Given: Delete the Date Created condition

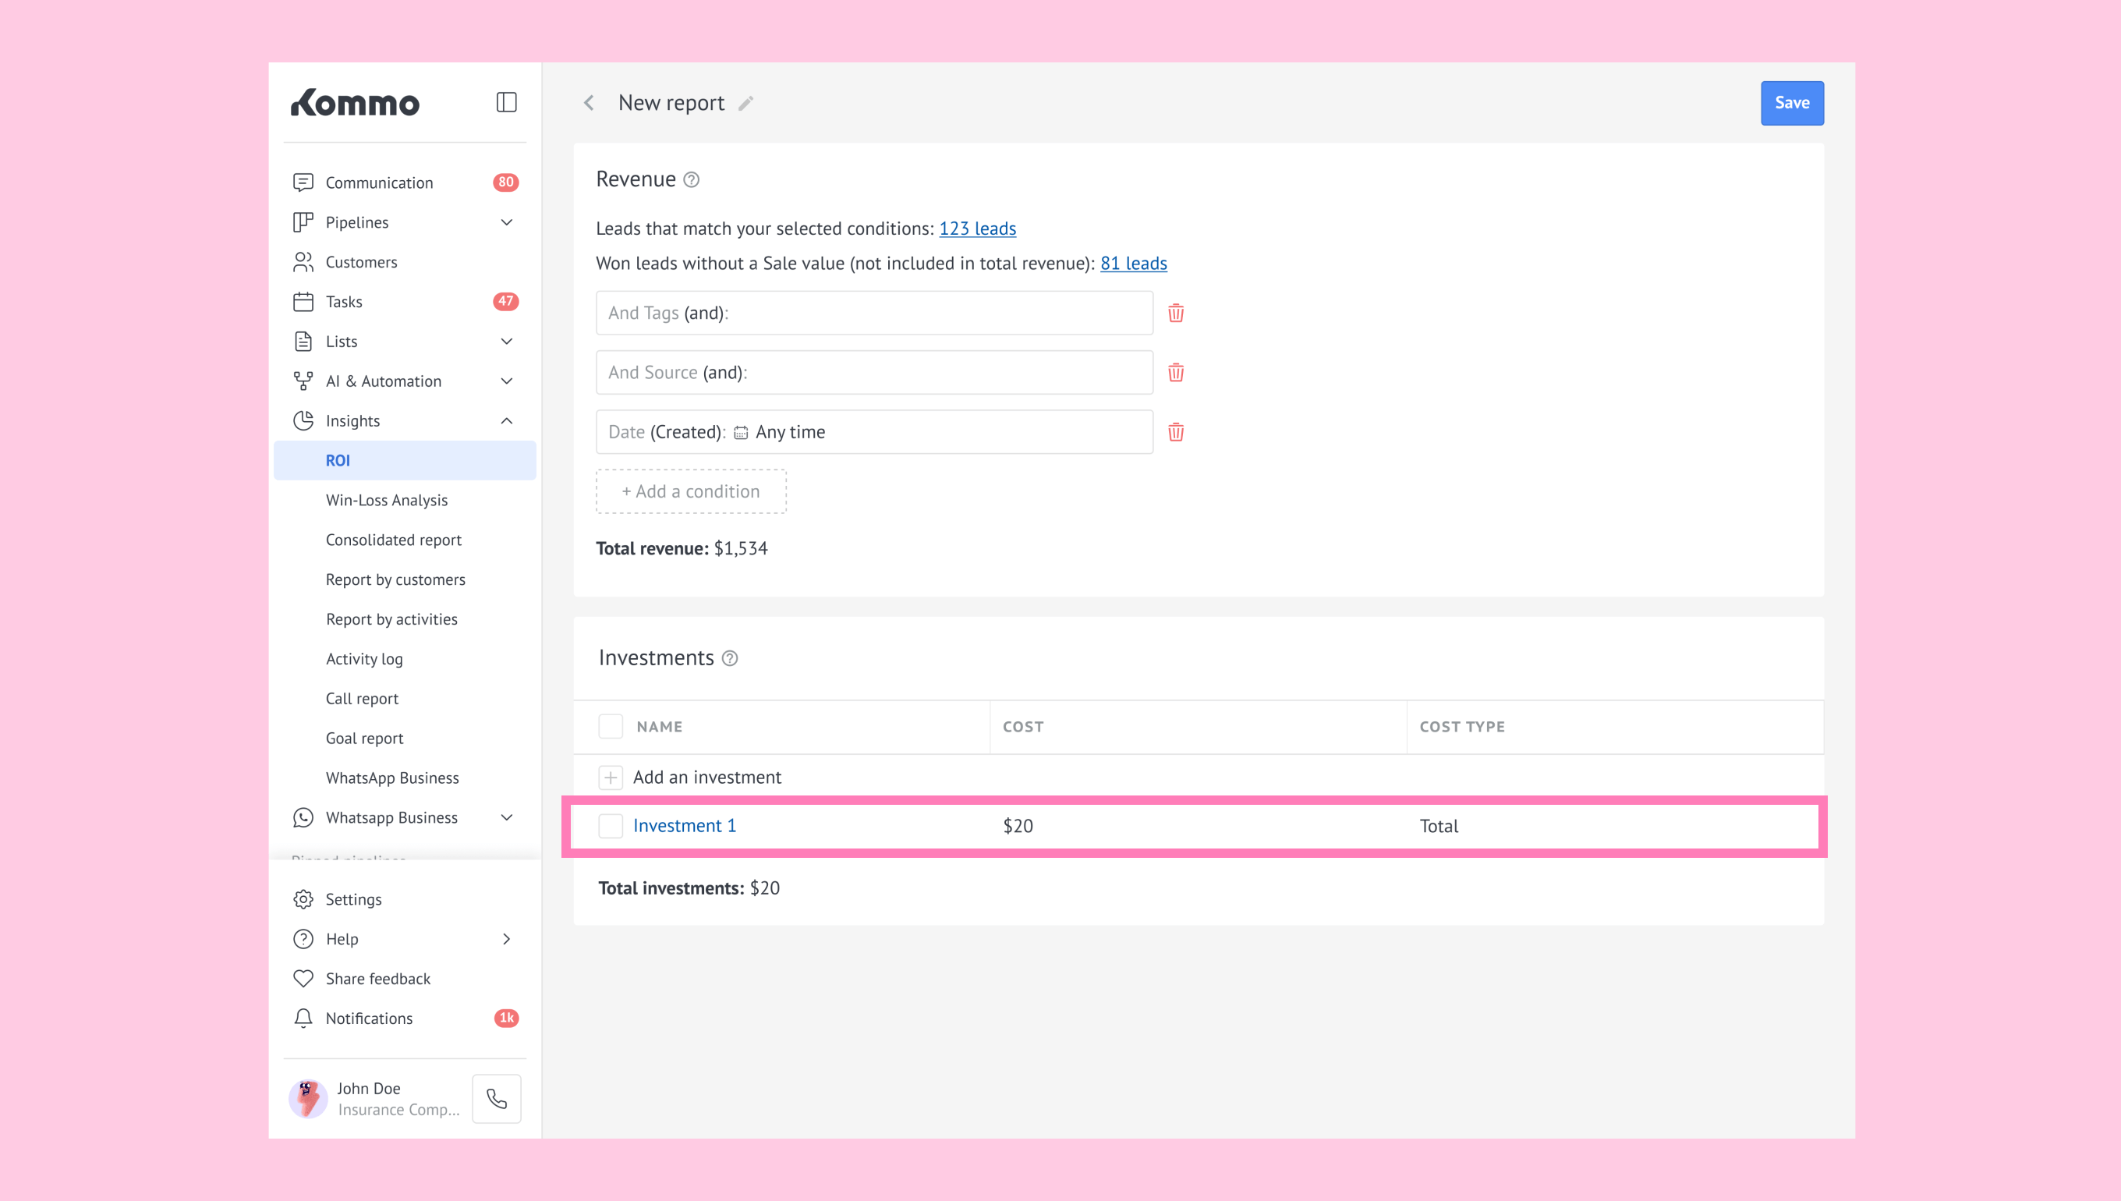Looking at the screenshot, I should coord(1175,432).
